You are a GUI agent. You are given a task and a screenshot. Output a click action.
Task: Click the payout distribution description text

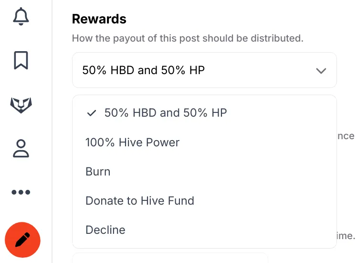[188, 38]
